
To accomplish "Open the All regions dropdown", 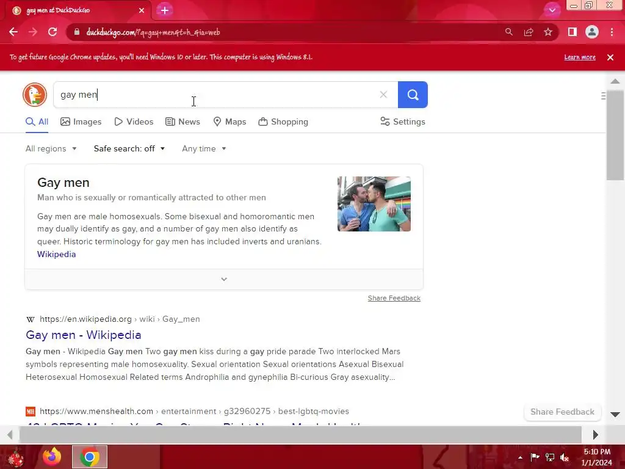I will pos(51,149).
